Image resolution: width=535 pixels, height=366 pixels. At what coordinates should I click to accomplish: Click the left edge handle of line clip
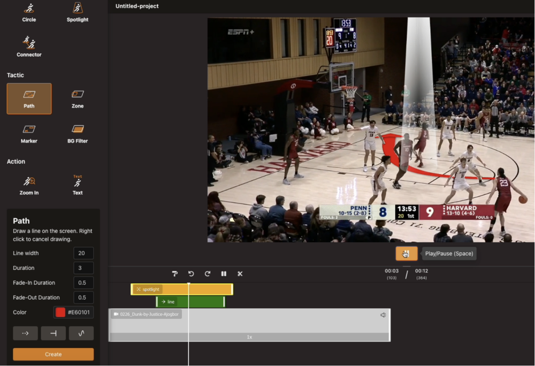point(157,302)
